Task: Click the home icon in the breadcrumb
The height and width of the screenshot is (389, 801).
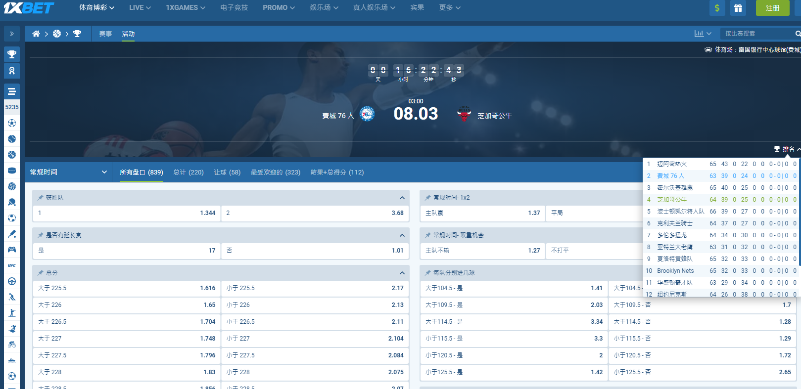Action: pyautogui.click(x=36, y=34)
